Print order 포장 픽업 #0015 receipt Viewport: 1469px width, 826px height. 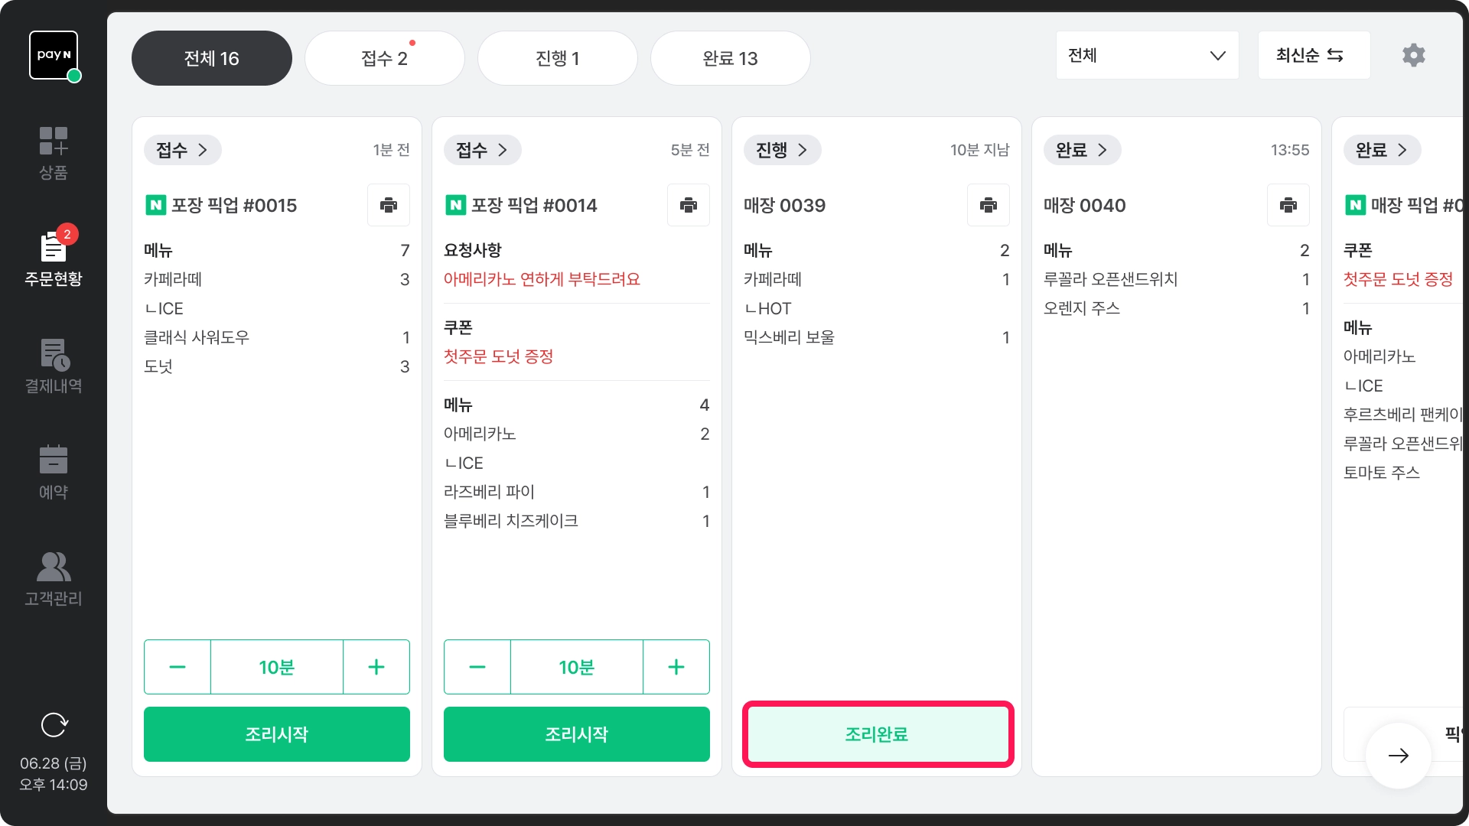tap(389, 205)
